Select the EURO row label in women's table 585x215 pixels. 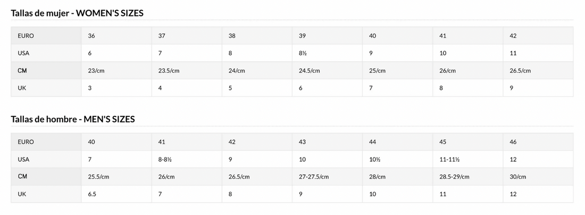click(x=26, y=36)
